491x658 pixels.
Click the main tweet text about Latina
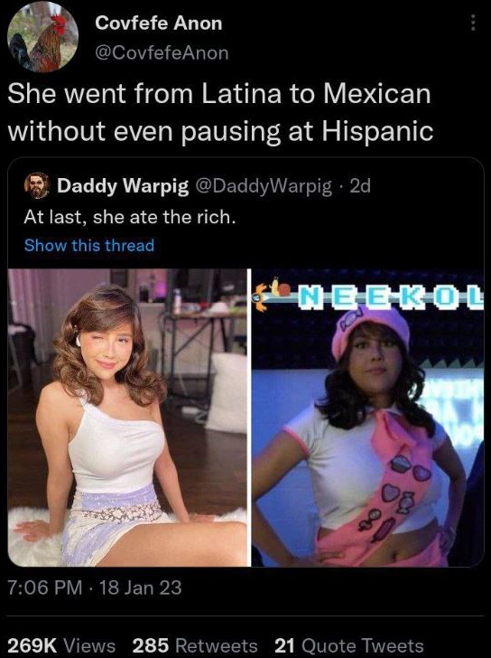click(220, 112)
